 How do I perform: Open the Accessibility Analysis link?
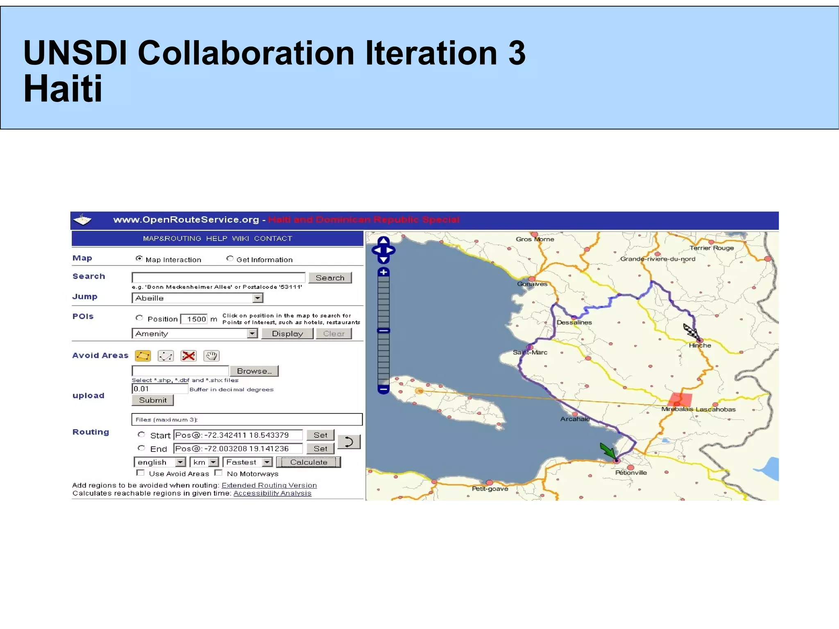[x=272, y=493]
